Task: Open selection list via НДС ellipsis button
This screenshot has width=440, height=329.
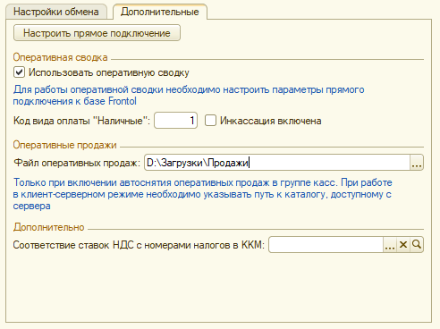Action: (390, 245)
